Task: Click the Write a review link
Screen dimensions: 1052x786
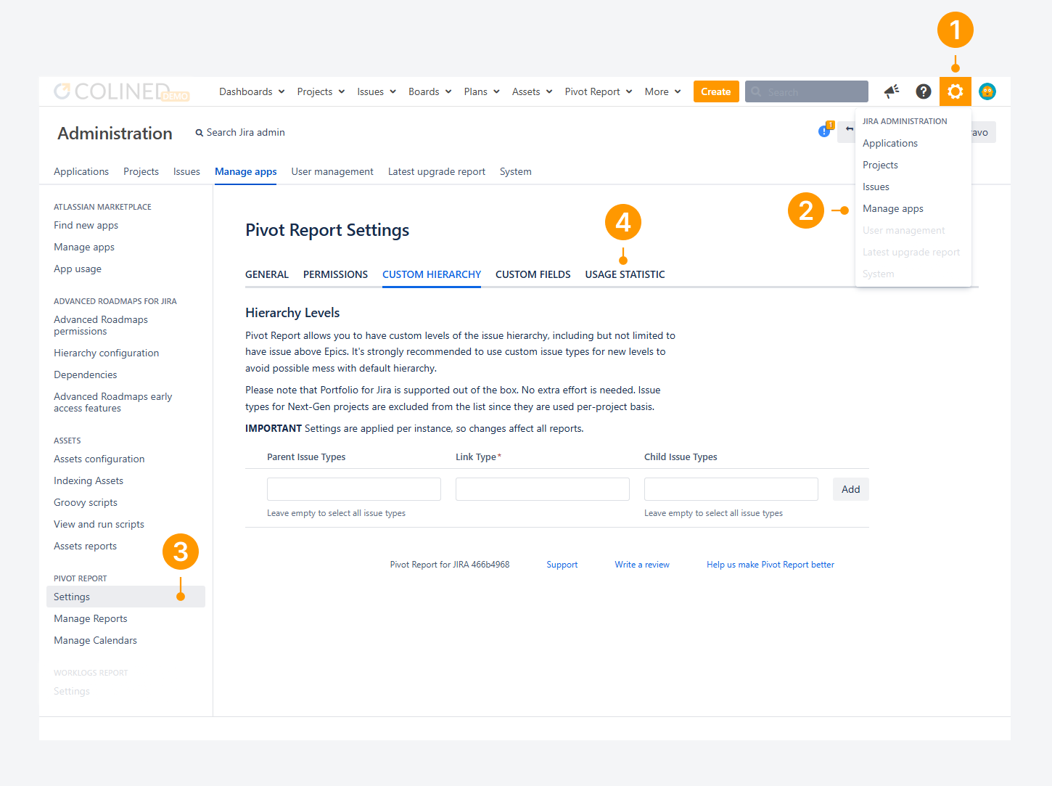Action: coord(642,565)
